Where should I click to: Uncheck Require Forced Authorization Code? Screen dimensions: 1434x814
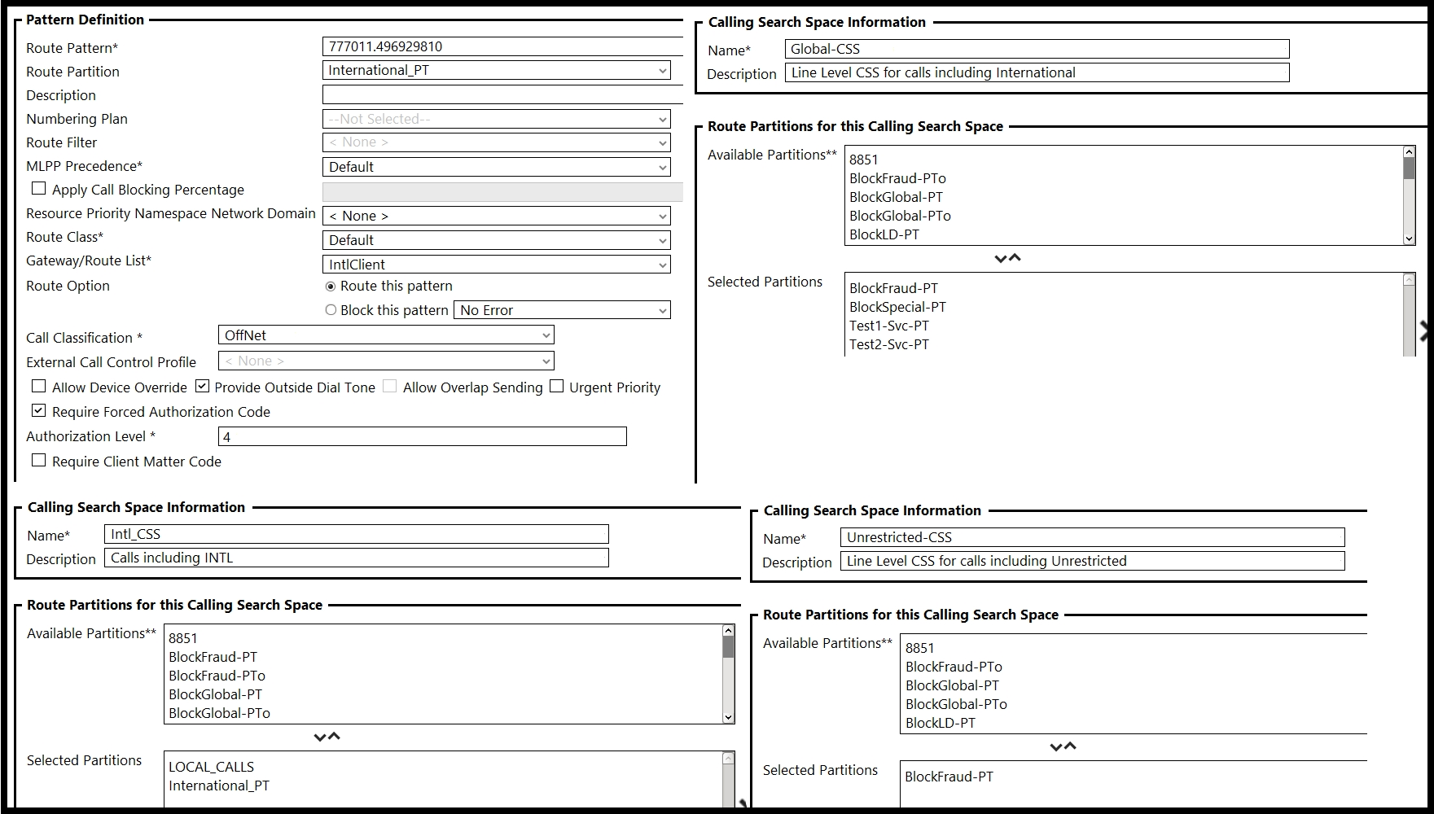(x=38, y=411)
